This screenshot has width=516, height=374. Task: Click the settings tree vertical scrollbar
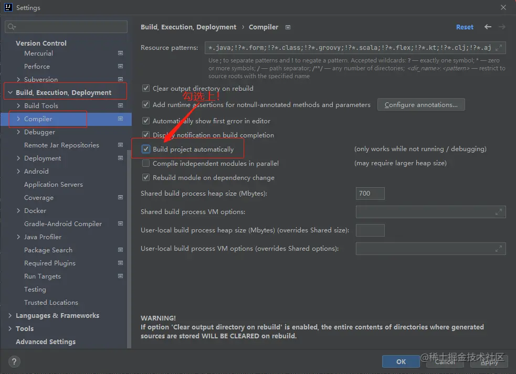point(129,249)
